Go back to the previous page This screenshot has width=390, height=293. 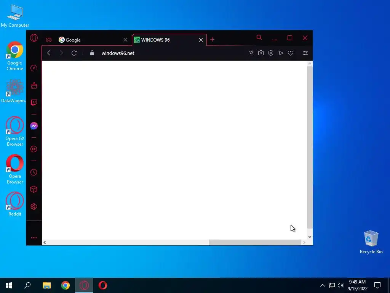coord(49,53)
